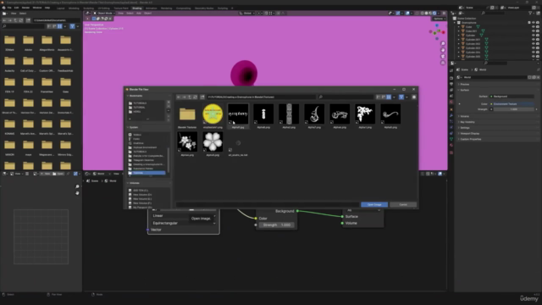Screen dimensions: 542x305
Task: Refresh the file list in File View dialog
Action: (196, 97)
